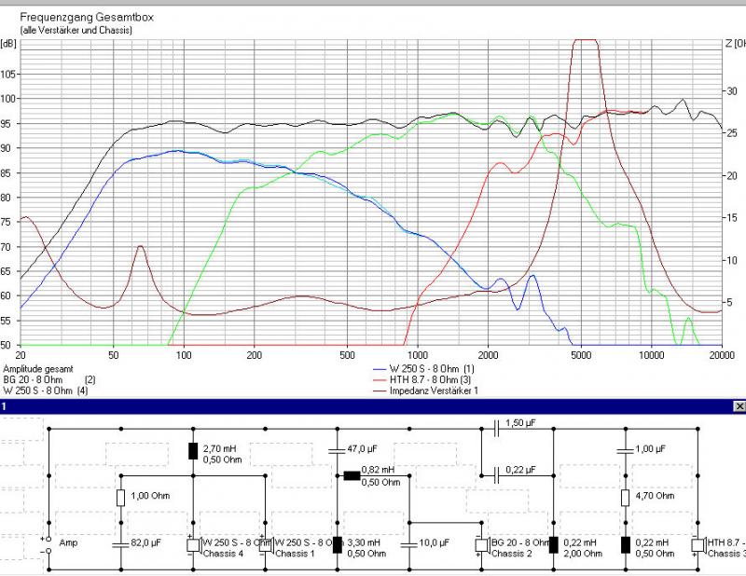
Task: Click the 'Chassis 2' label text
Action: 511,554
